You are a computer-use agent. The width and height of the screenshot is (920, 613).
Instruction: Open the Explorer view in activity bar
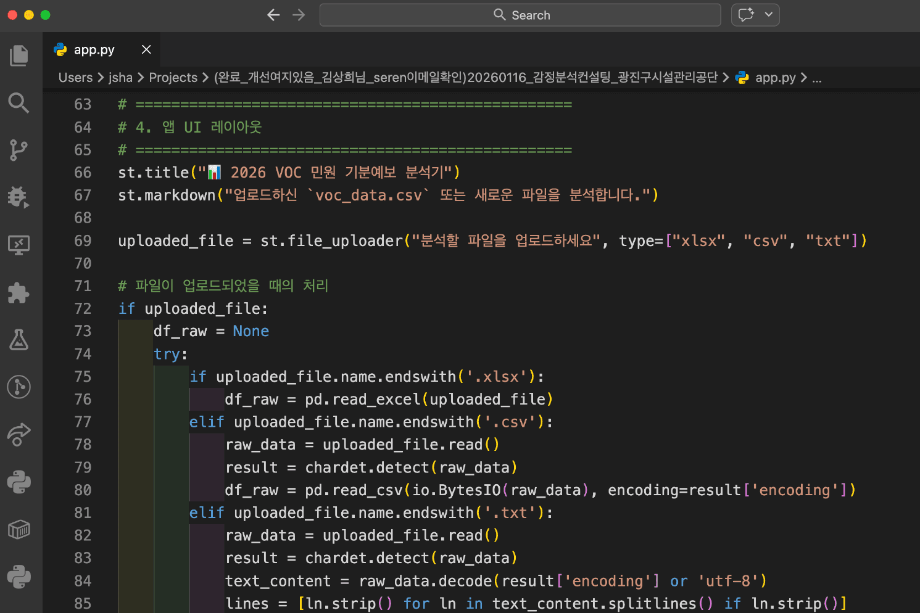pos(19,56)
